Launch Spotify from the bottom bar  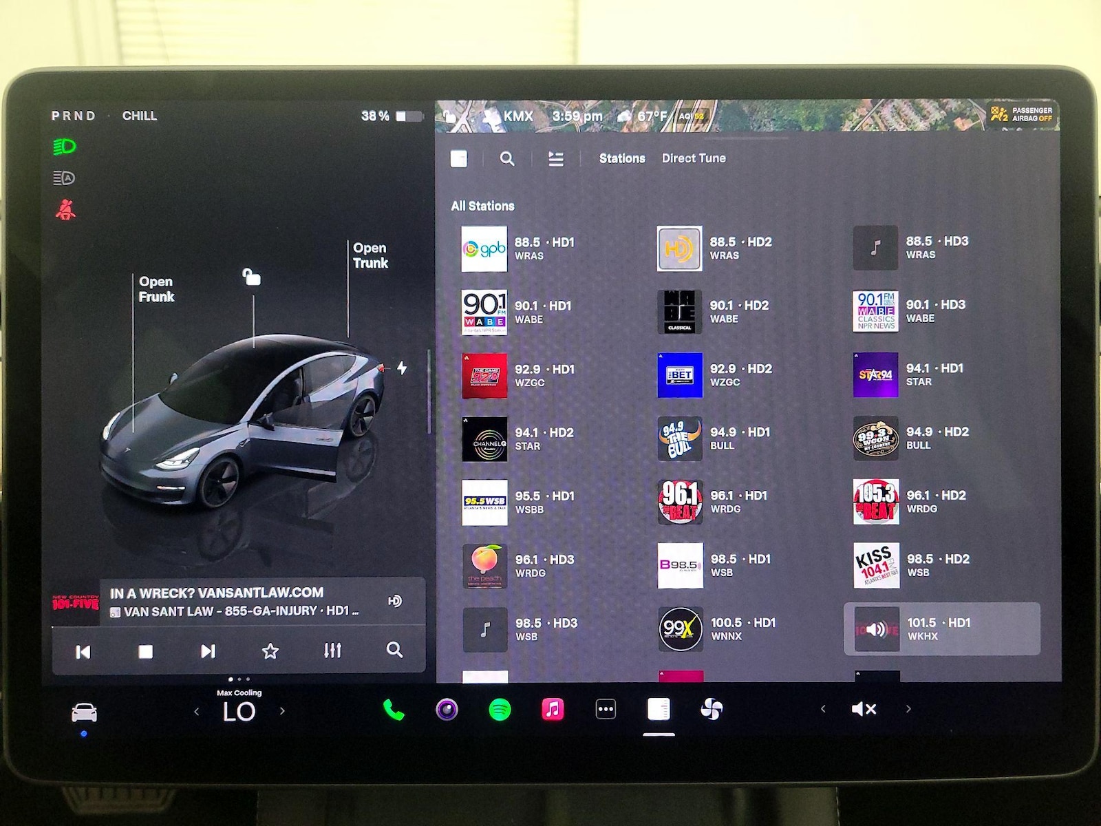(x=500, y=710)
